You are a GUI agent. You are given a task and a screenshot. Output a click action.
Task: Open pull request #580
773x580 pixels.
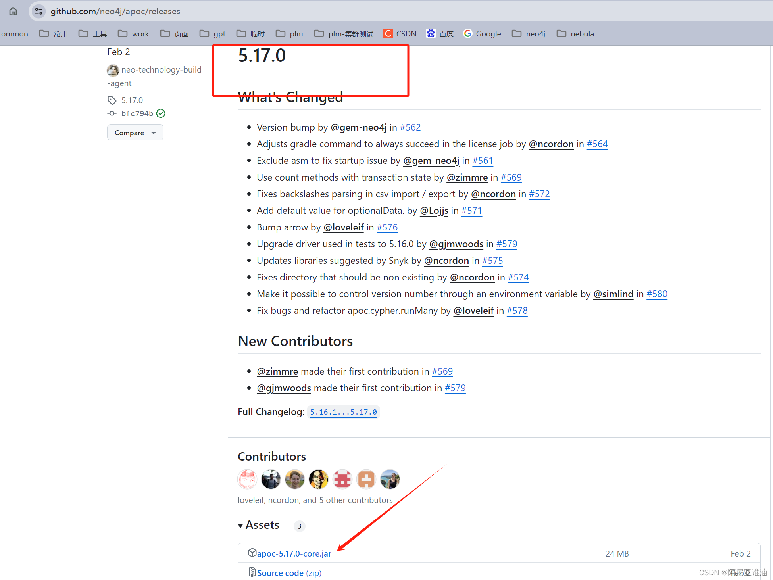coord(657,294)
